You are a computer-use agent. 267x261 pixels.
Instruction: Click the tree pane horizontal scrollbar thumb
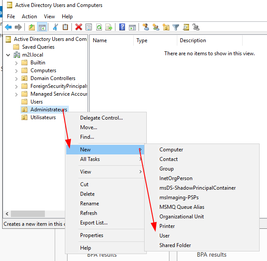click(x=28, y=214)
